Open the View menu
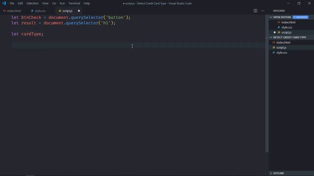 [45, 3]
